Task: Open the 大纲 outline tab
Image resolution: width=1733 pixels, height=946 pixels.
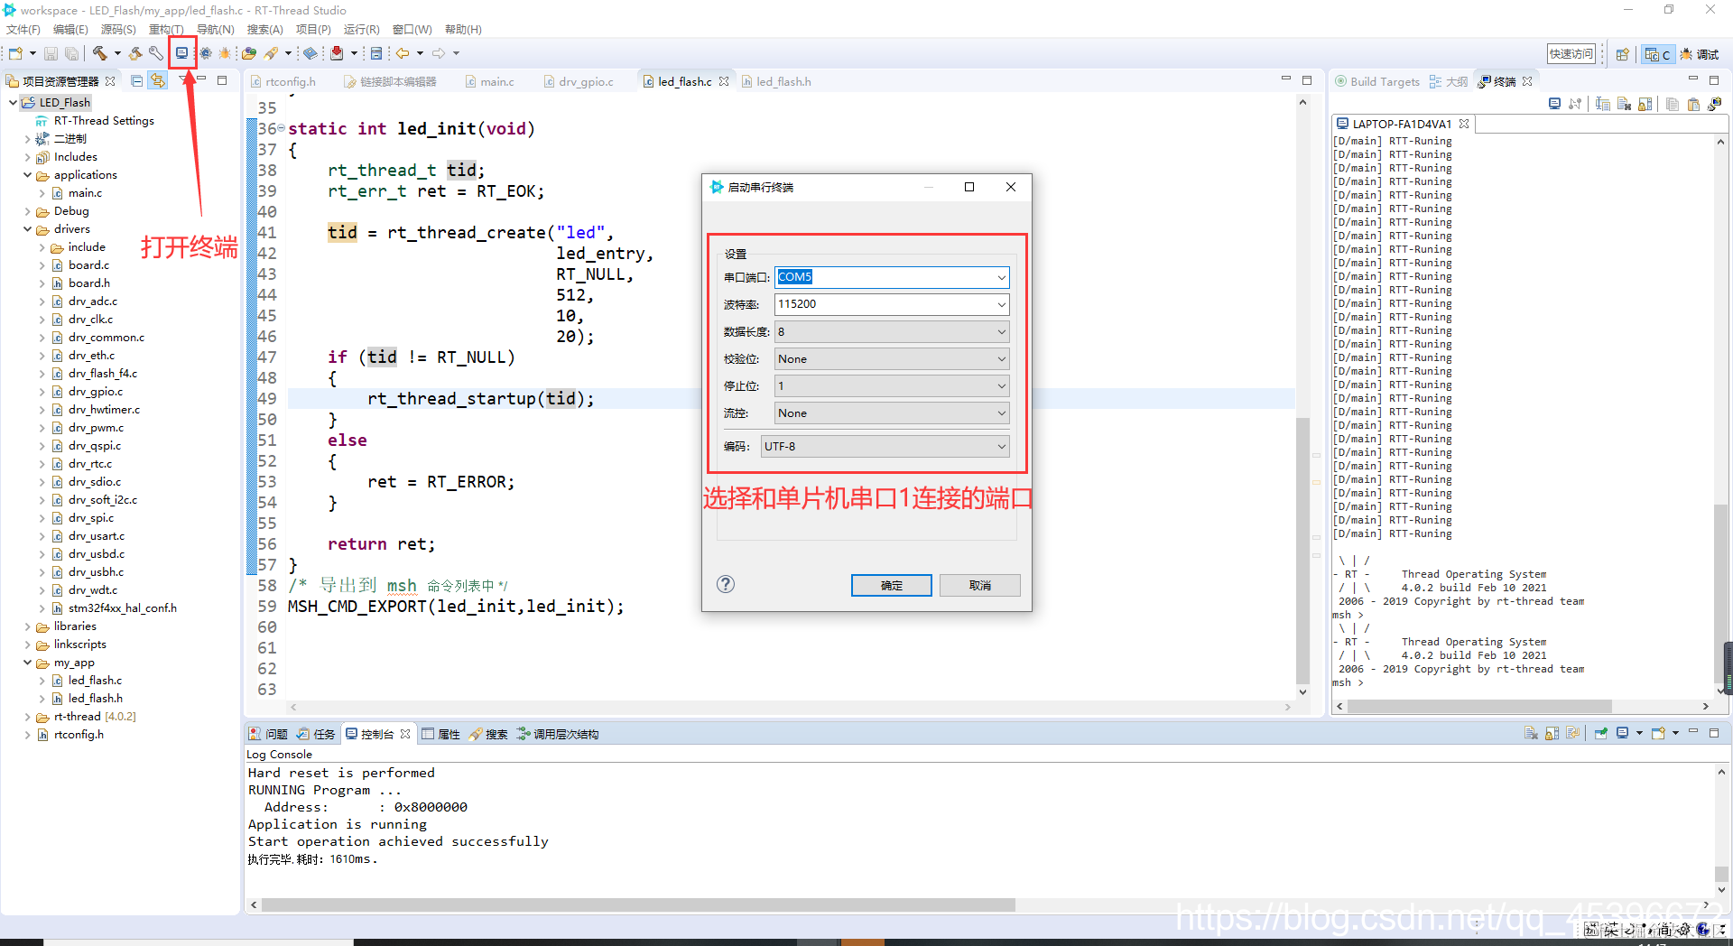Action: click(x=1449, y=81)
